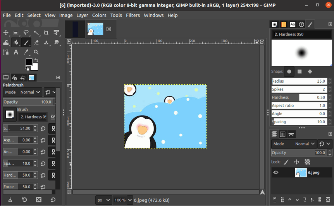Click the brush name field '2. Hardness 050'
The image size is (334, 206).
coord(301,34)
